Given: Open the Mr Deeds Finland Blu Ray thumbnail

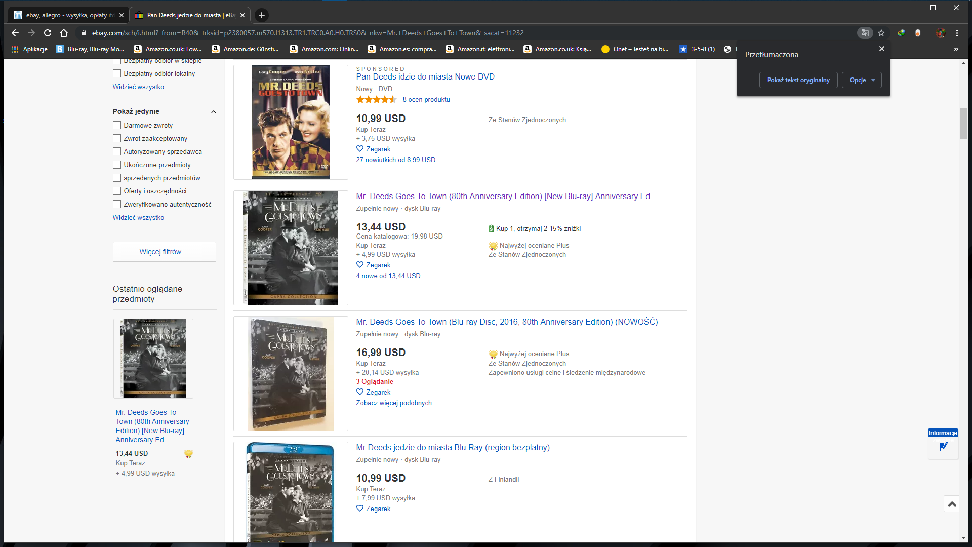Looking at the screenshot, I should coord(290,492).
